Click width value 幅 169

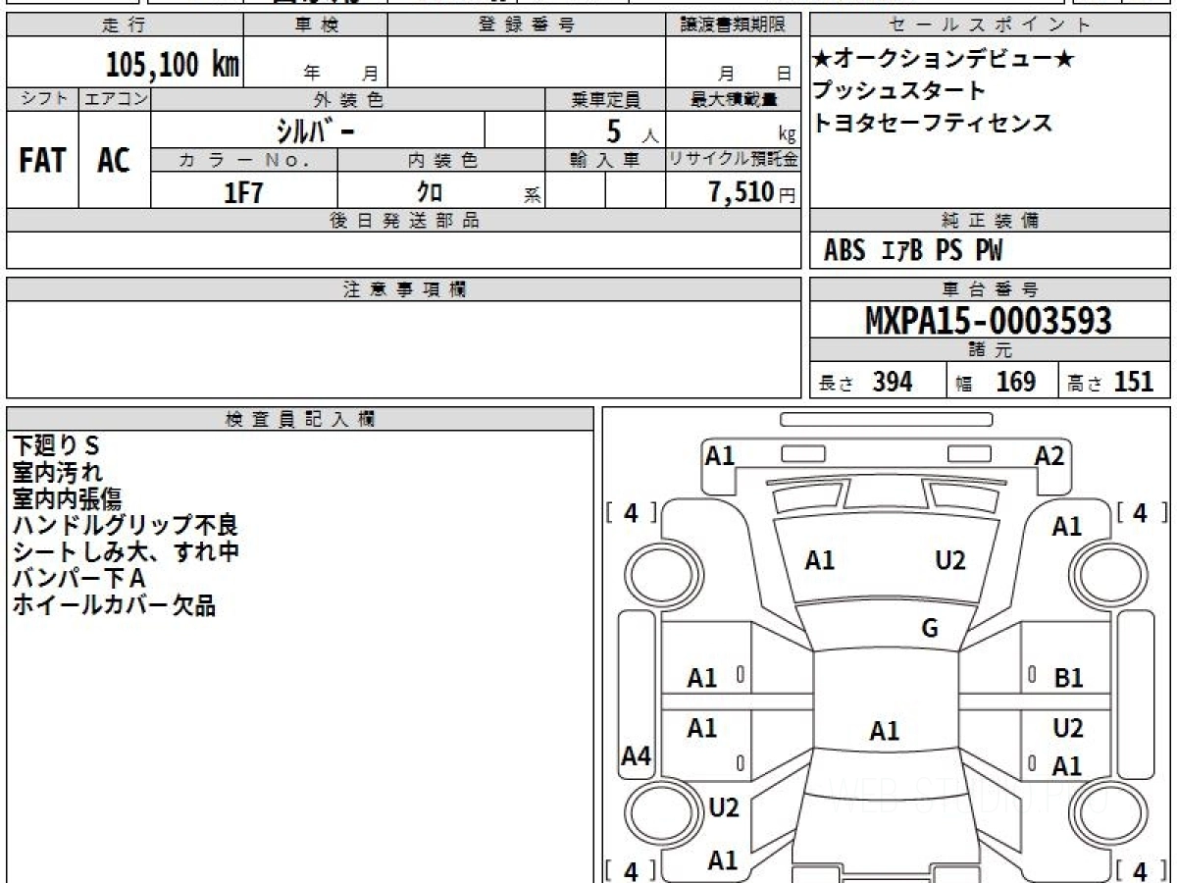[x=996, y=382]
